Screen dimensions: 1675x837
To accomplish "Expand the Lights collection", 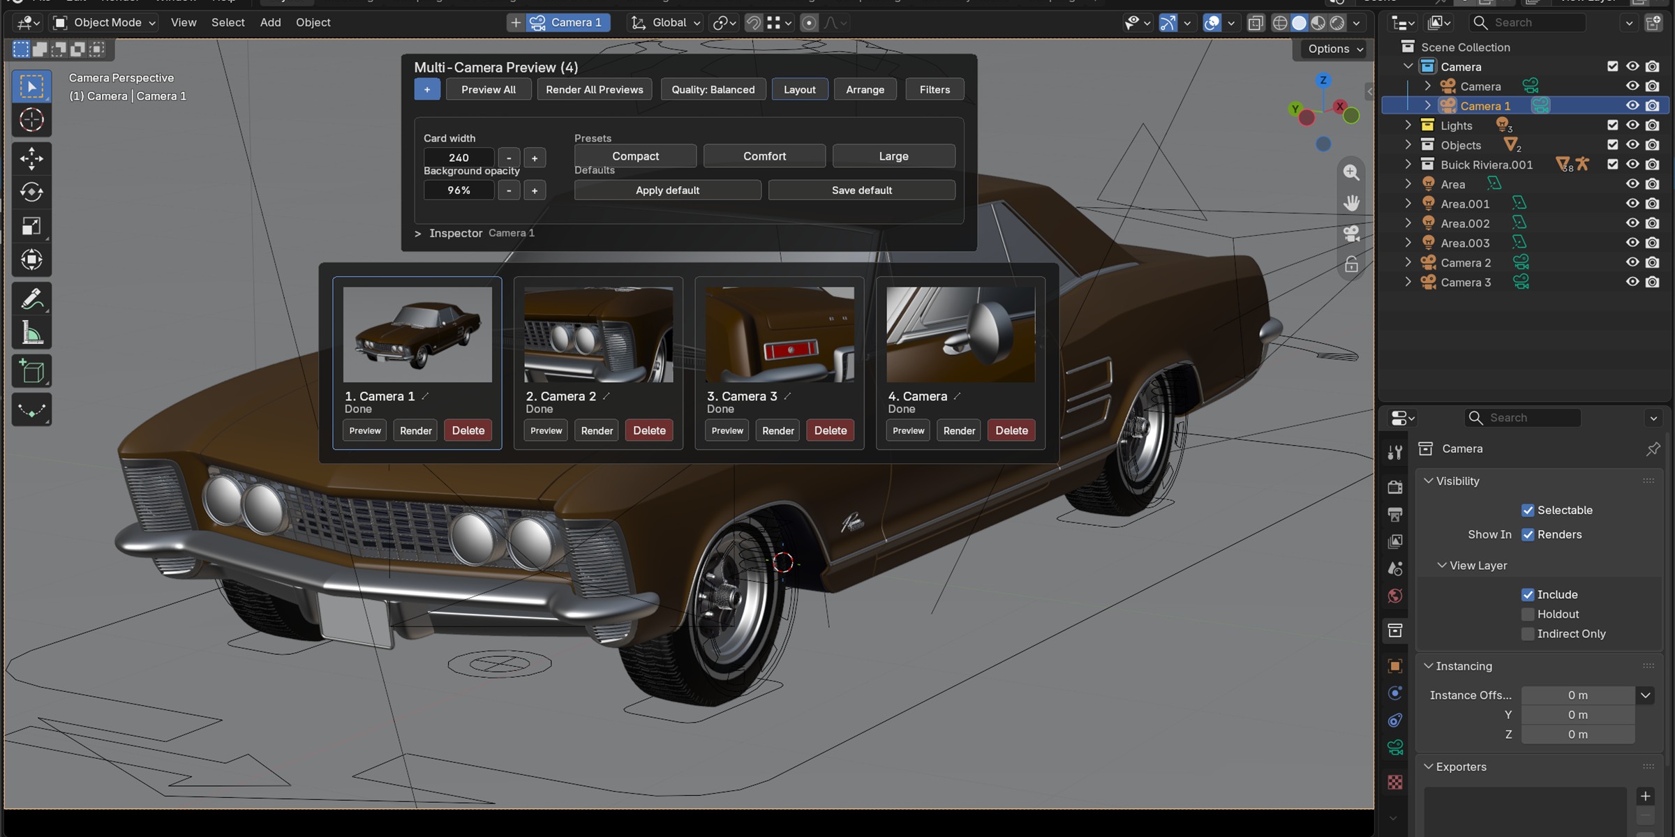I will coord(1408,126).
